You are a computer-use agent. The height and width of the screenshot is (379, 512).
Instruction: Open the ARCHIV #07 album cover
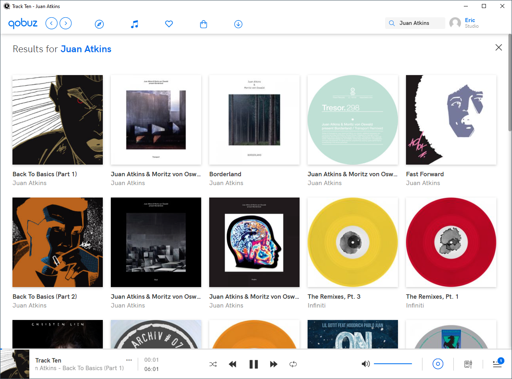(x=156, y=334)
